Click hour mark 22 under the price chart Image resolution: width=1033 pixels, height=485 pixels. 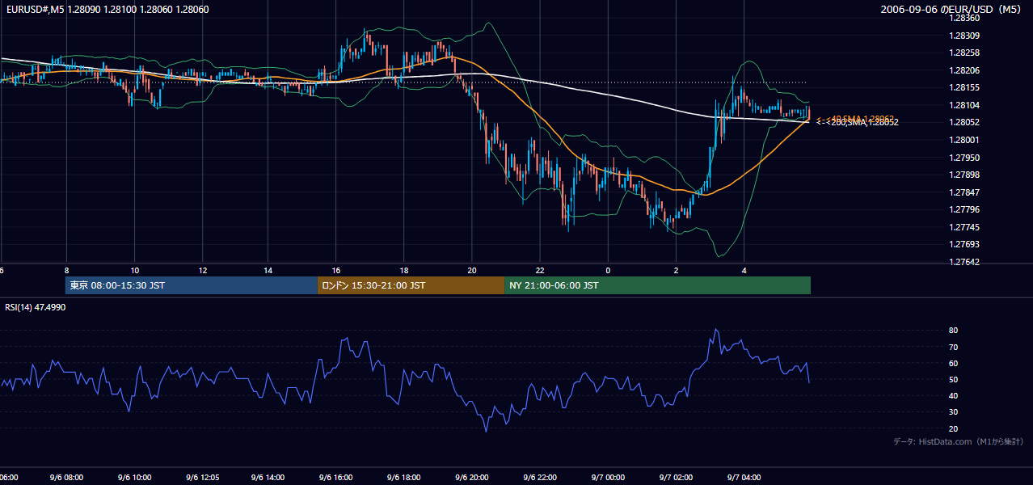pos(540,271)
